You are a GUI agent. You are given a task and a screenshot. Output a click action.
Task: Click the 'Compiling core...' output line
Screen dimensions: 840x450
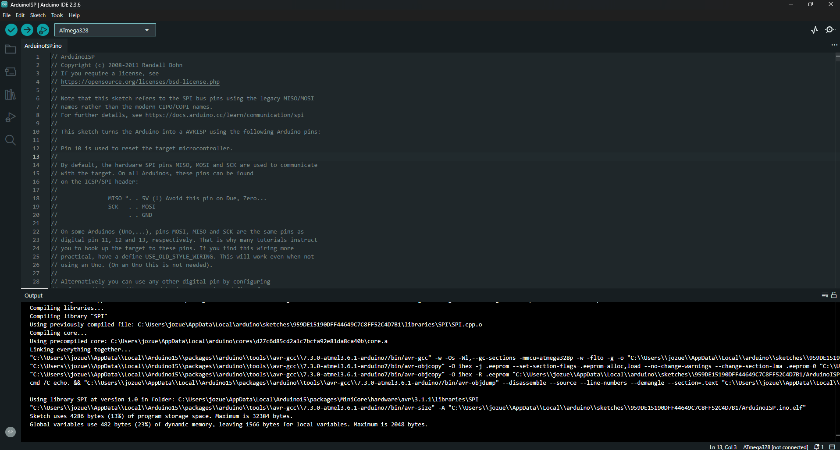pos(58,333)
